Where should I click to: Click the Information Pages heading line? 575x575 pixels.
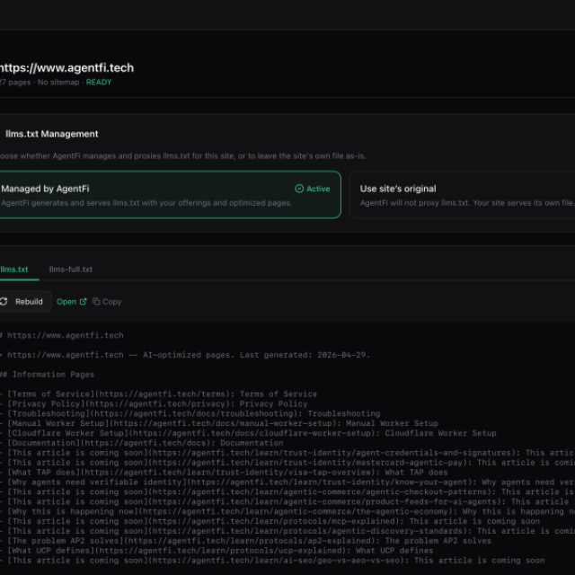[x=47, y=375]
